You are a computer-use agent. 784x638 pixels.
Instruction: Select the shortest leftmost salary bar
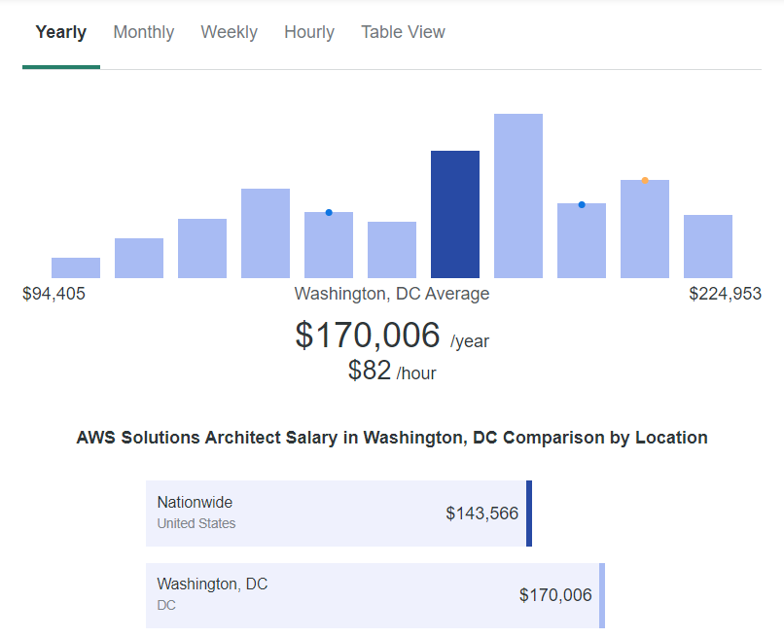[75, 266]
